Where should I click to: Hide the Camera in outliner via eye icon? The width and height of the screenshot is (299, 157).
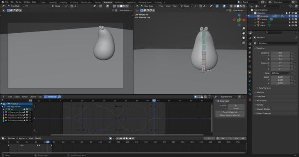click(x=293, y=19)
